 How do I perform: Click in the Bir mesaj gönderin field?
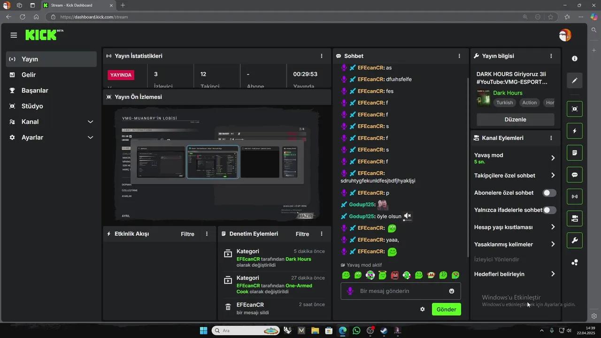tap(401, 291)
